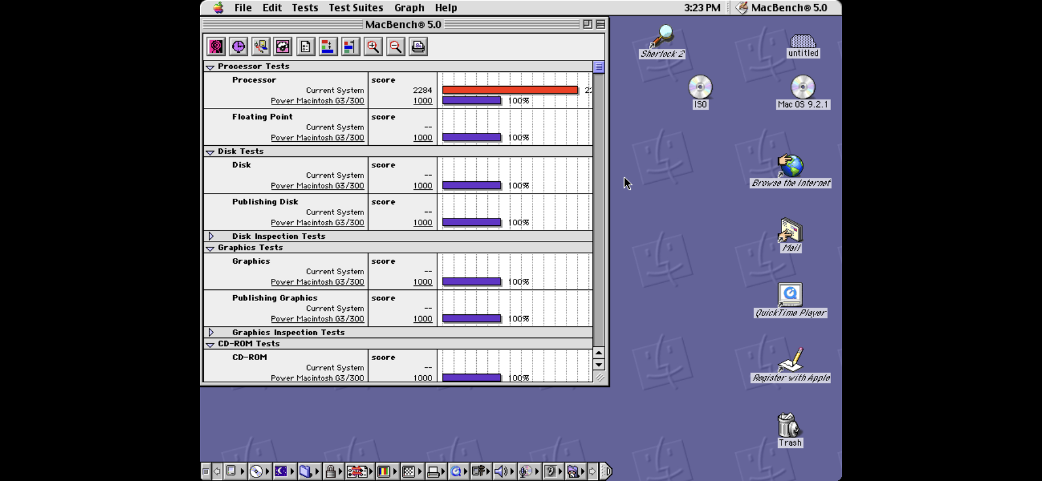Image resolution: width=1042 pixels, height=481 pixels.
Task: Collapse the Disk Tests section
Action: tap(210, 152)
